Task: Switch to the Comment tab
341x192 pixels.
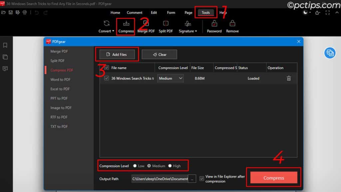Action: coord(135,13)
